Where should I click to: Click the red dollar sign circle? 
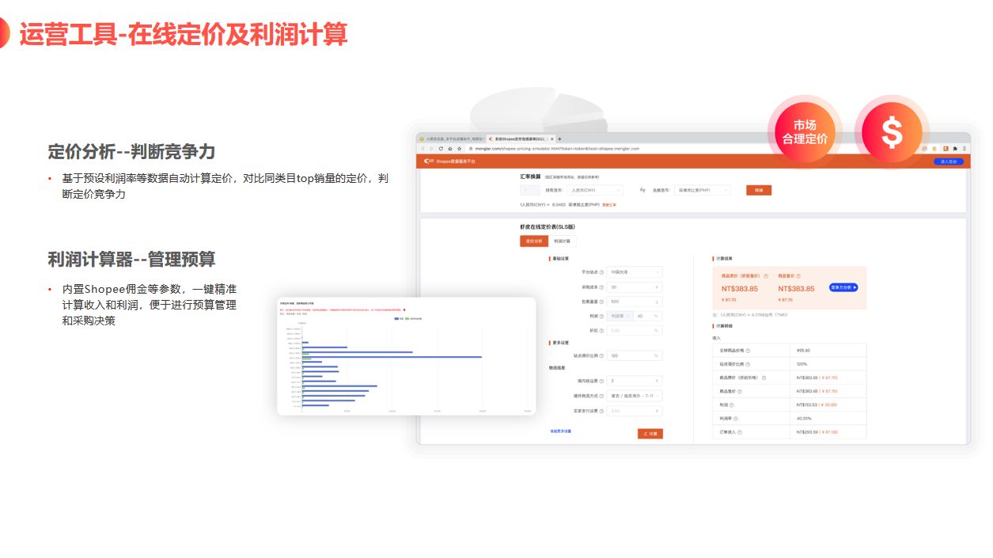click(x=892, y=132)
